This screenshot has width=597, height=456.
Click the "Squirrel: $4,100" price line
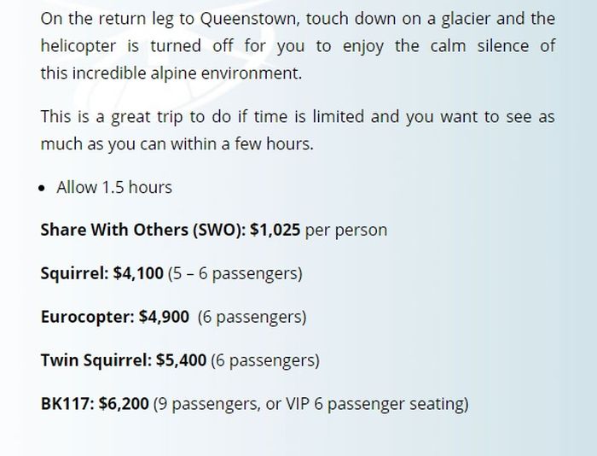tap(101, 273)
